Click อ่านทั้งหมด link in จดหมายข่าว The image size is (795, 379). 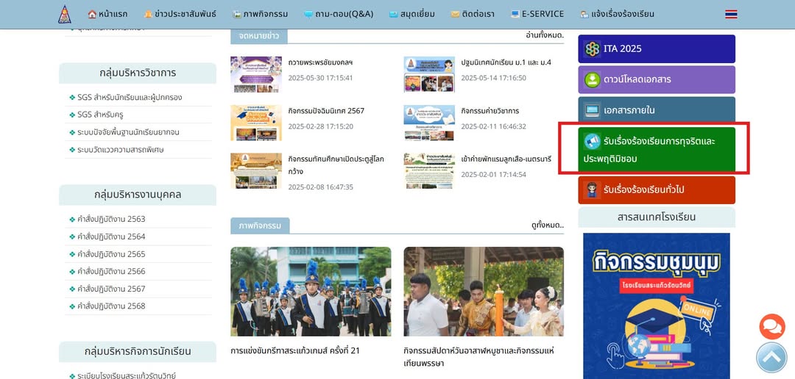click(545, 35)
